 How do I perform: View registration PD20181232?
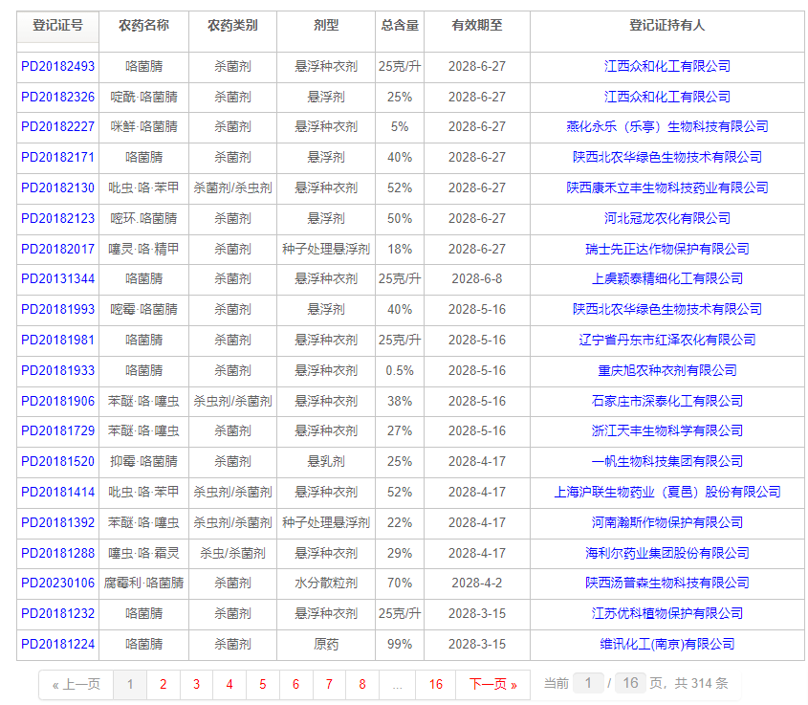(57, 614)
